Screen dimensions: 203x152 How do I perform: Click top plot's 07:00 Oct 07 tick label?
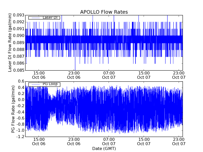click(x=109, y=75)
